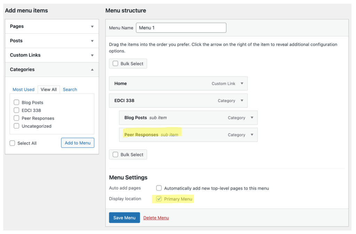356x234 pixels.
Task: Tick the Peer Responses category checkbox
Action: (x=16, y=118)
